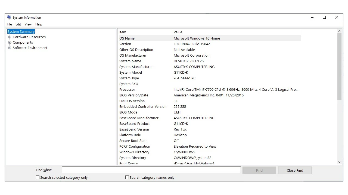Select the Software Environment category

30,48
